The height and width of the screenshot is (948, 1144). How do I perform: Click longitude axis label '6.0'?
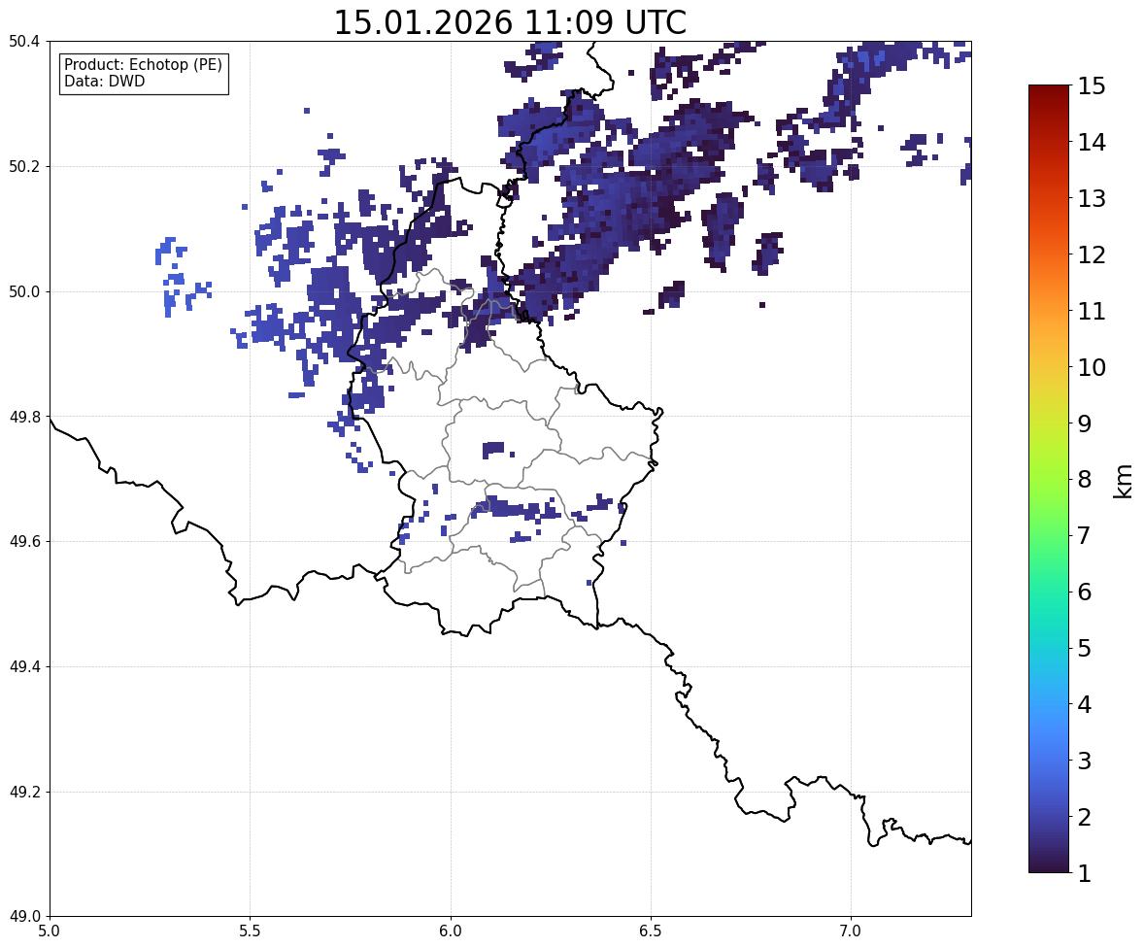(x=451, y=931)
